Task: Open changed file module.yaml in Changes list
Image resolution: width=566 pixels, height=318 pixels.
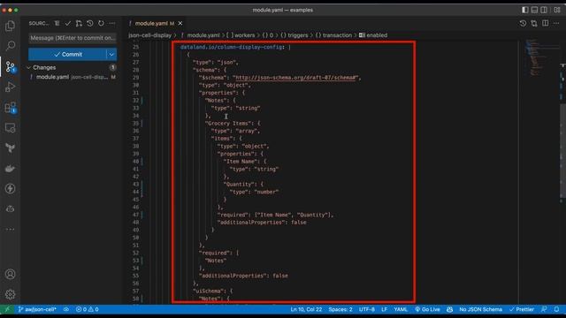Action: point(73,77)
